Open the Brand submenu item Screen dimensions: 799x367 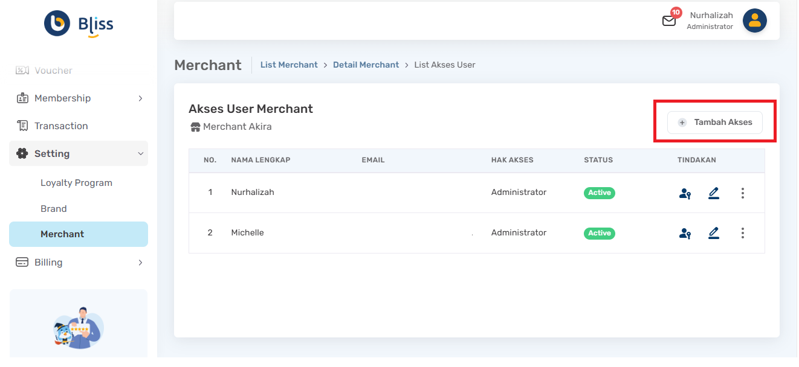(x=54, y=209)
